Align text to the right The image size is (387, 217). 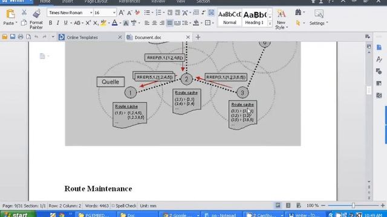[162, 23]
